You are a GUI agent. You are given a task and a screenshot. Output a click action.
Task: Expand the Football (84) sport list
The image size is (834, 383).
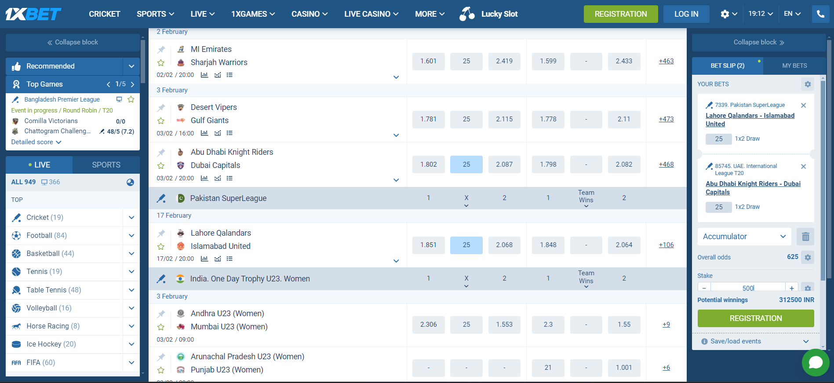(x=131, y=236)
